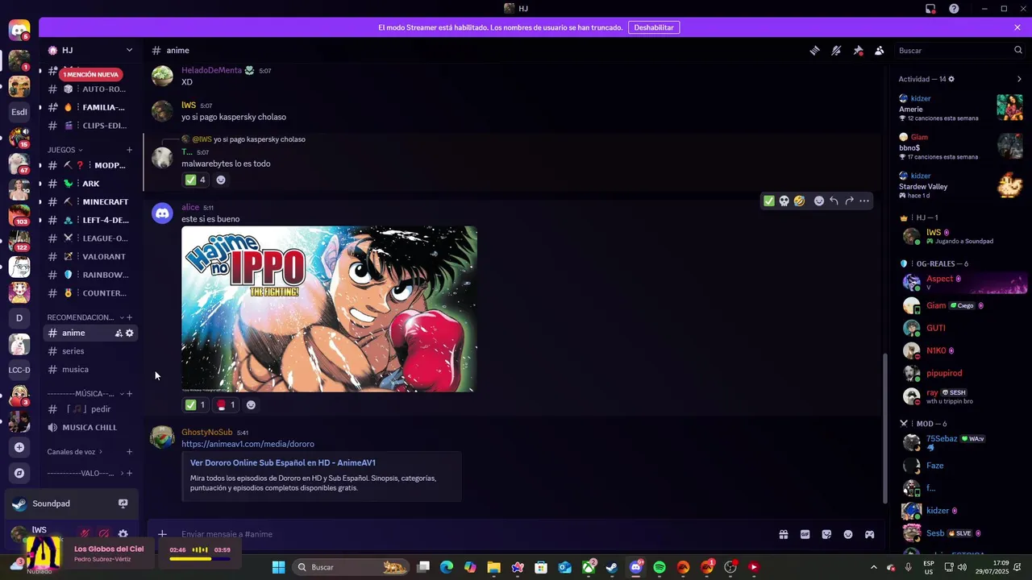Expand the HJ server dropdown
1032x580 pixels.
click(x=129, y=50)
